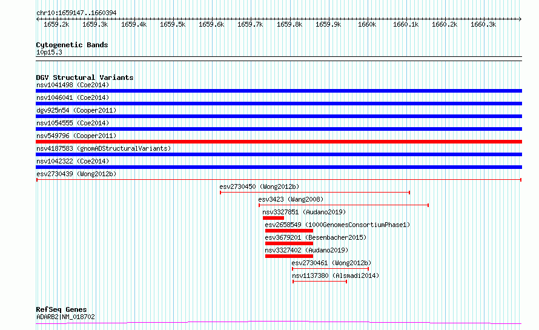Select the red bar under esv2658549
This screenshot has width=539, height=330.
click(x=289, y=231)
